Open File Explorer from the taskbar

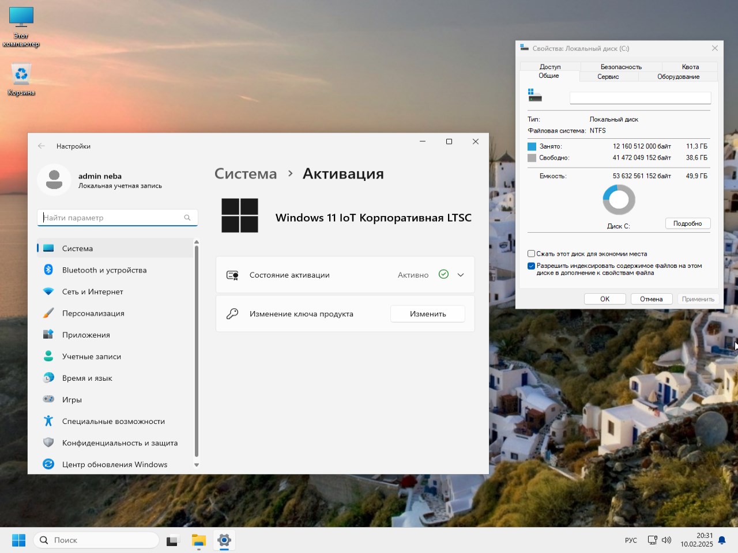tap(199, 540)
